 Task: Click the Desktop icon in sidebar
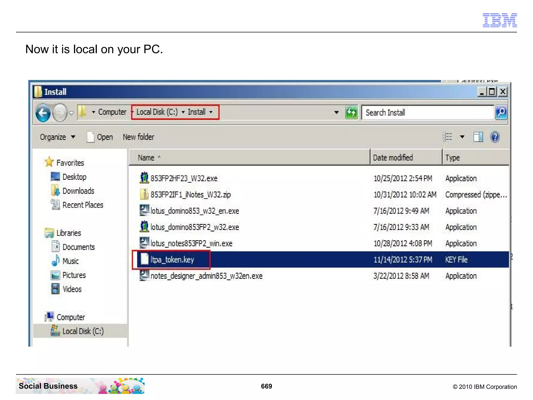tap(55, 177)
